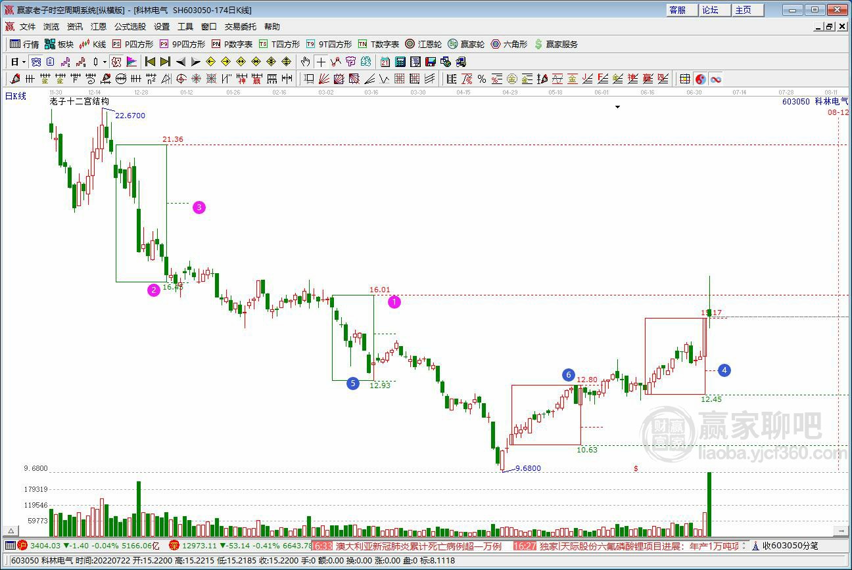The height and width of the screenshot is (570, 852).
Task: Open the T数字表 table
Action: tap(379, 44)
